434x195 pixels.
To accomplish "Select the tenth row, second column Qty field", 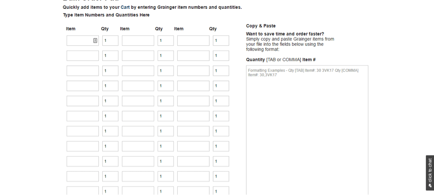I will click(166, 176).
